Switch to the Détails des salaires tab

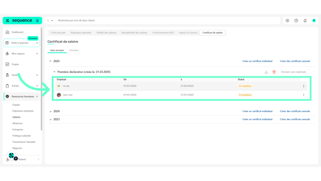pyautogui.click(x=106, y=33)
